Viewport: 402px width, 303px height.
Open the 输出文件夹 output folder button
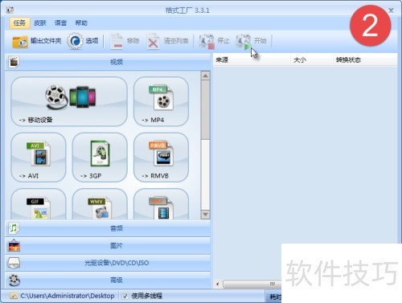pyautogui.click(x=37, y=41)
